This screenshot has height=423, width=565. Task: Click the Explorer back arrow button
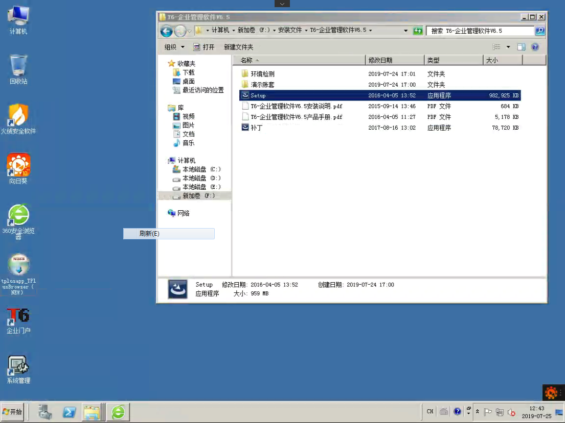tap(167, 31)
